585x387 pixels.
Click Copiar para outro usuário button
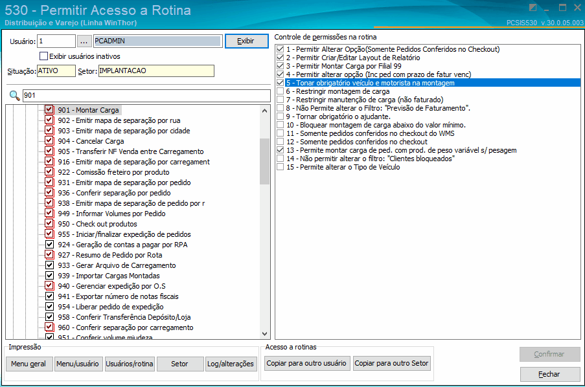[306, 363]
